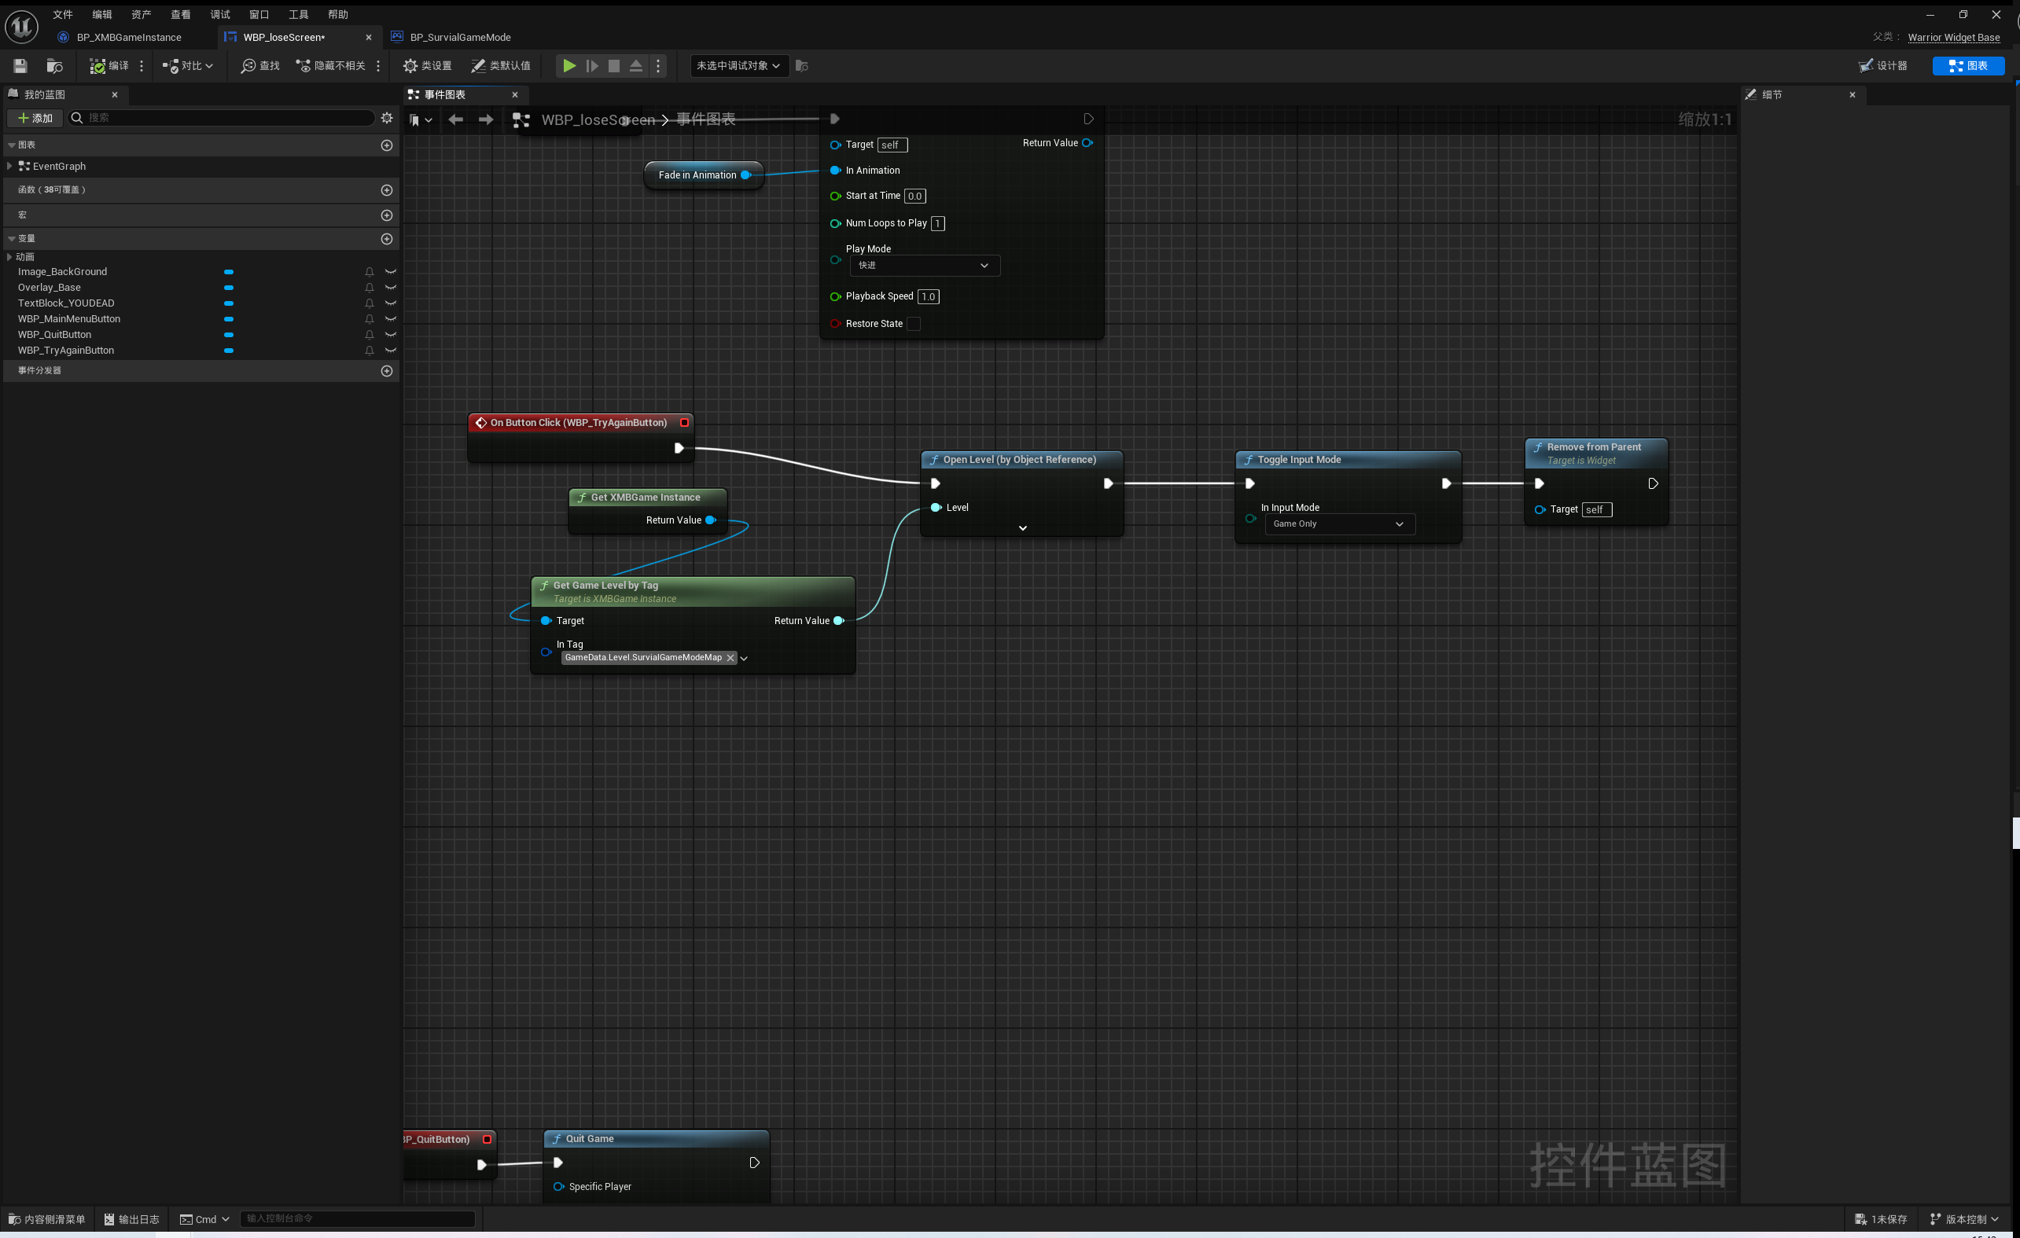Viewport: 2020px width, 1238px height.
Task: Open In Input Mode Game Only dropdown
Action: tap(1340, 524)
